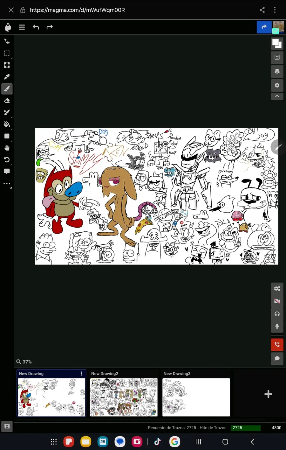Image resolution: width=286 pixels, height=450 pixels.
Task: Open voice chat settings gears icon
Action: coord(277,289)
